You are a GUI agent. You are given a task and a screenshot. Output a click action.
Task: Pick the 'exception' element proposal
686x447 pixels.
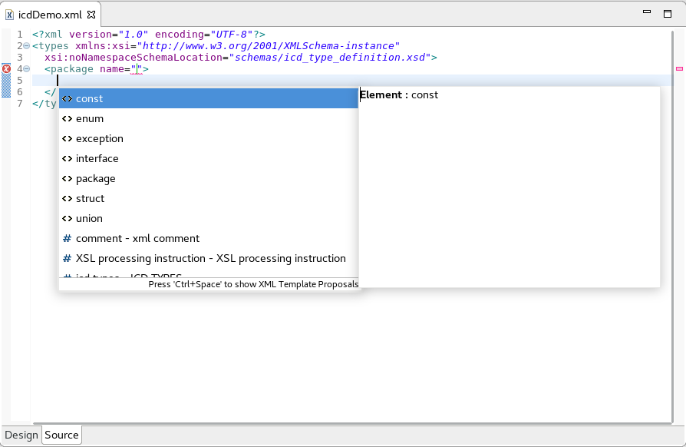pyautogui.click(x=99, y=139)
